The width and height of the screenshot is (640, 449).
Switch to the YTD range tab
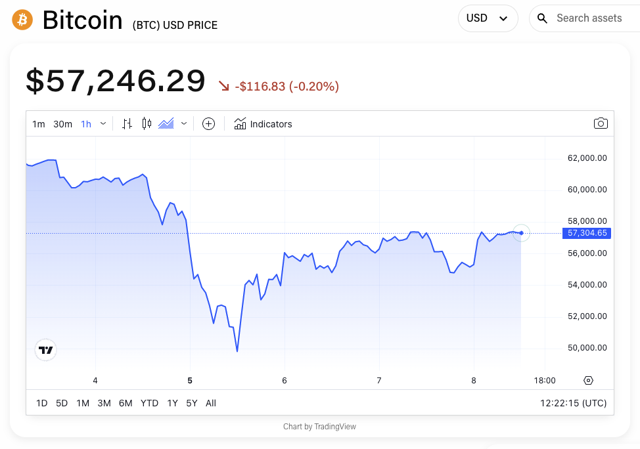pos(149,403)
